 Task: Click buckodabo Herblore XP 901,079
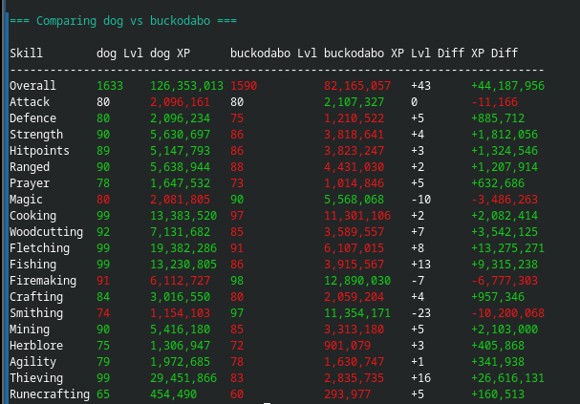coord(348,346)
